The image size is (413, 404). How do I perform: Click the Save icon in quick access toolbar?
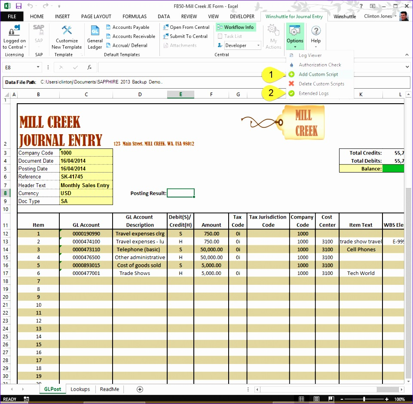18,6
